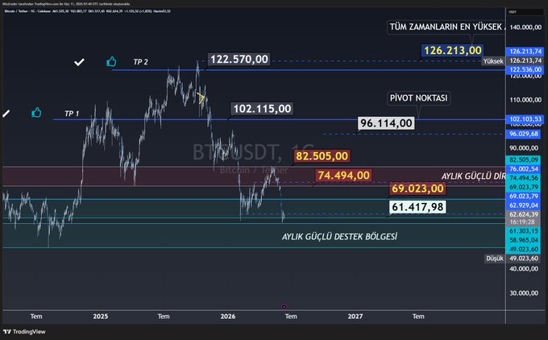This screenshot has width=548, height=340.
Task: Select the 82.505,09 price scale tag
Action: (524, 160)
